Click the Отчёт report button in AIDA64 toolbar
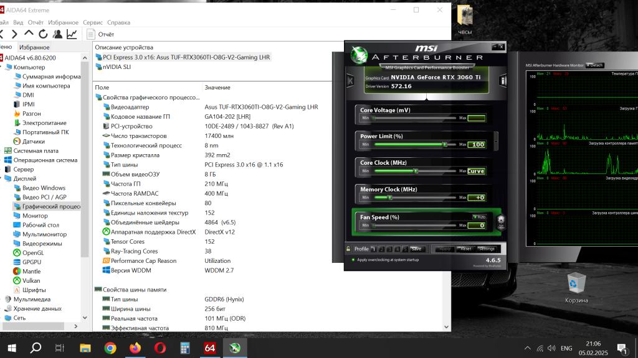 tap(100, 35)
